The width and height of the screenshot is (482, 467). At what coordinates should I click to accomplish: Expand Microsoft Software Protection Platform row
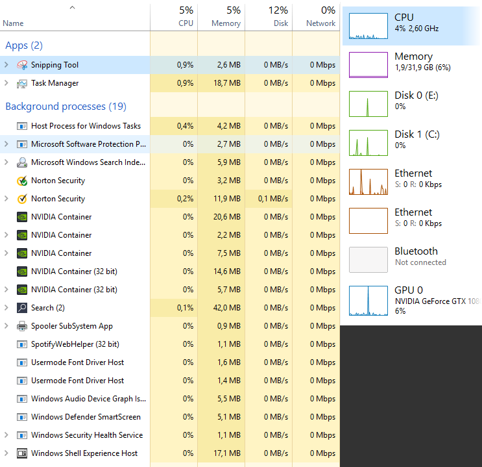pos(6,144)
